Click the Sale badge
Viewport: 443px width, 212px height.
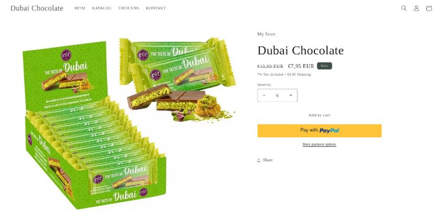324,66
